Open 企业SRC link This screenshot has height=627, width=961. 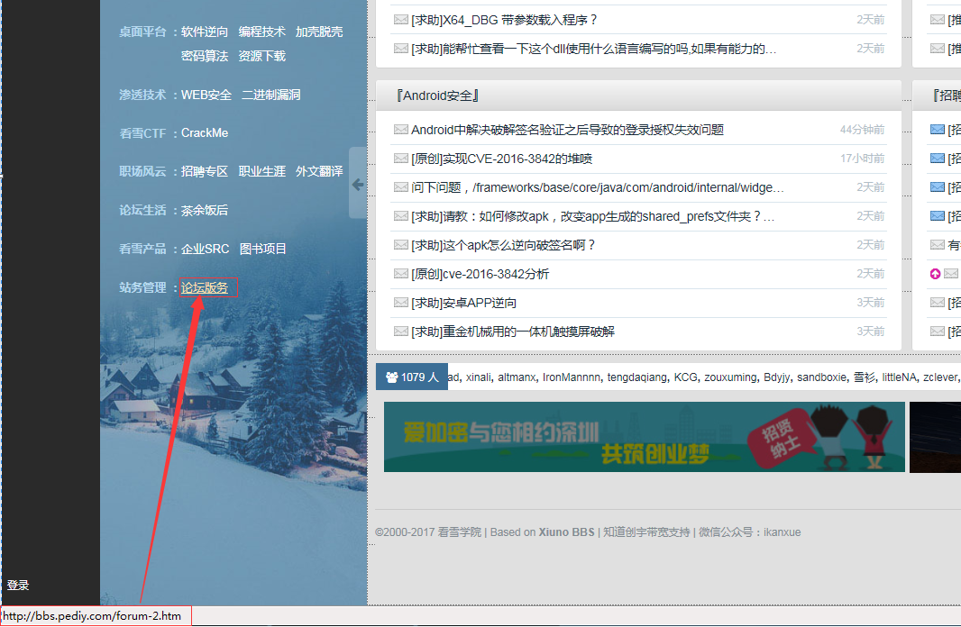point(206,249)
